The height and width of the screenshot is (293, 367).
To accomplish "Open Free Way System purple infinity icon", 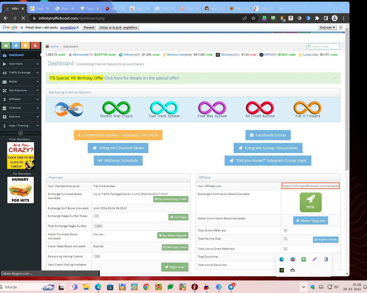I will point(212,109).
